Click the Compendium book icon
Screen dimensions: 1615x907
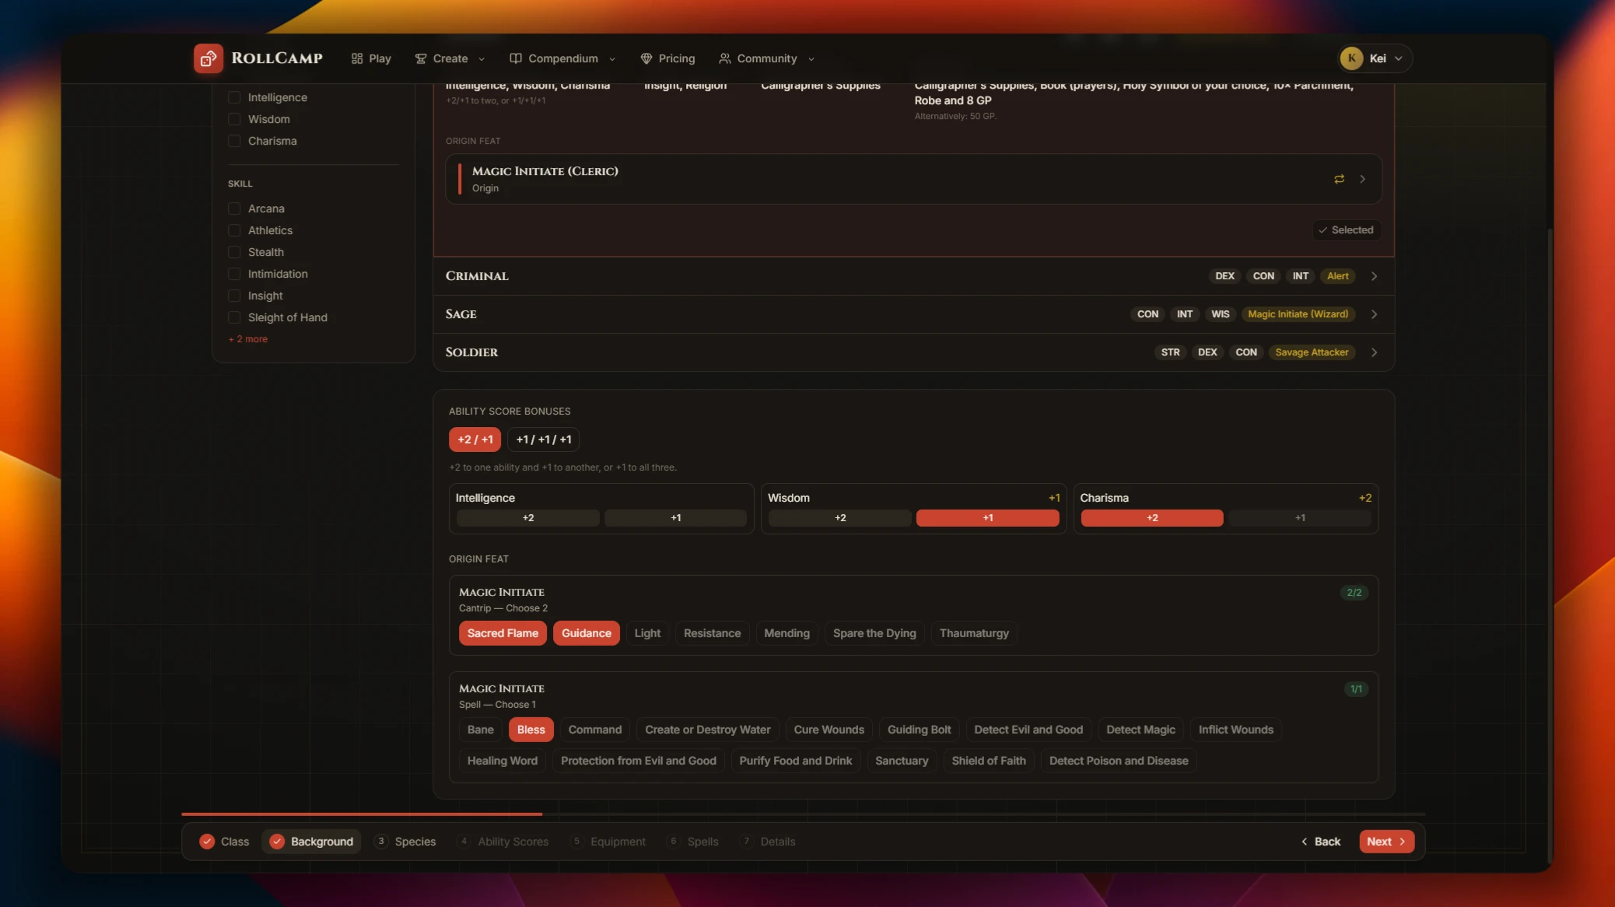[515, 58]
